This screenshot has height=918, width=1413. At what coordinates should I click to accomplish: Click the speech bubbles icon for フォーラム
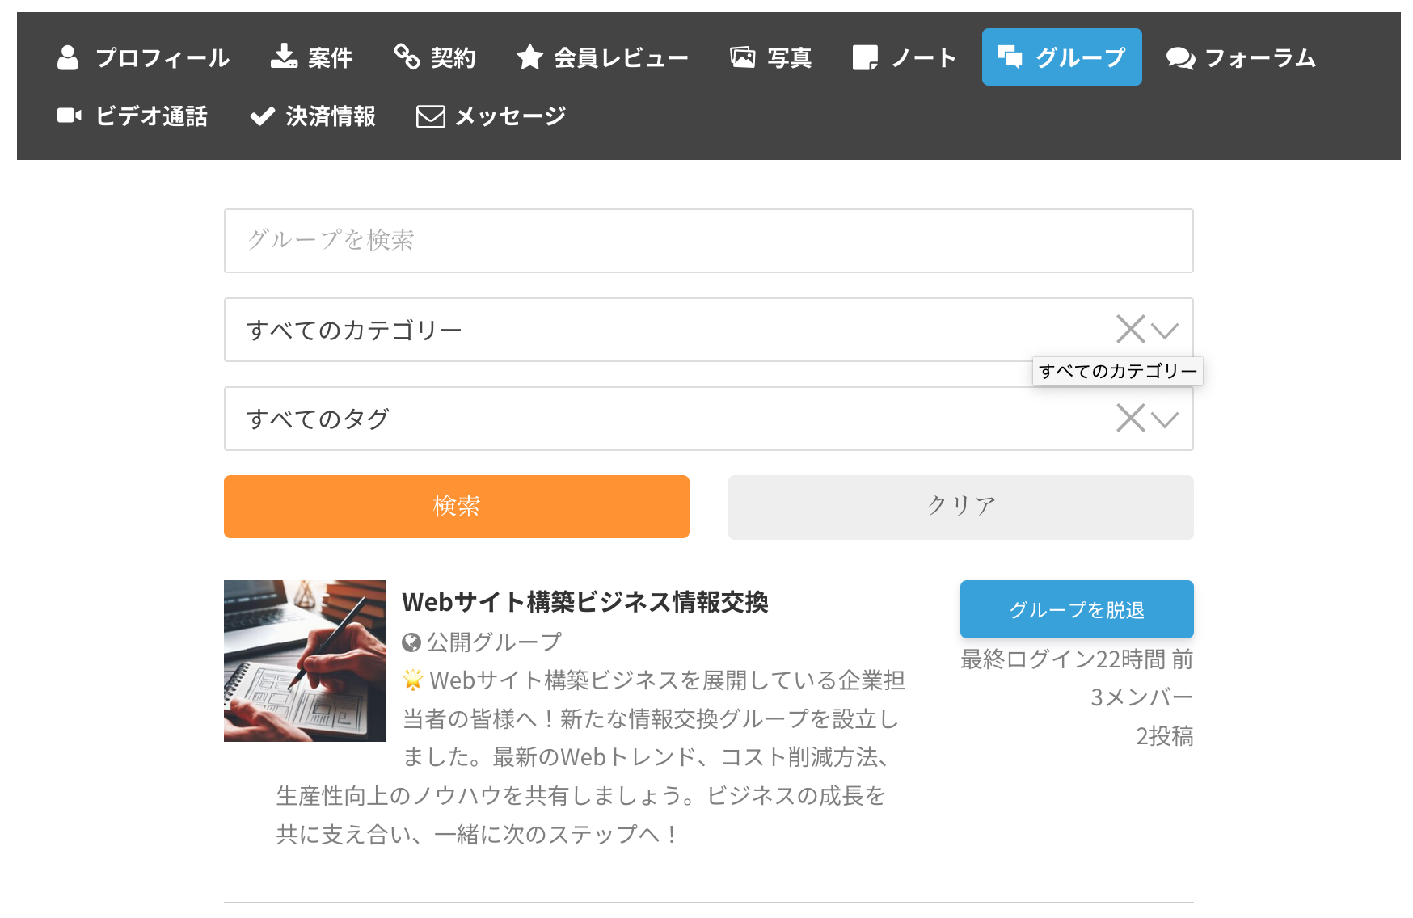click(1180, 58)
